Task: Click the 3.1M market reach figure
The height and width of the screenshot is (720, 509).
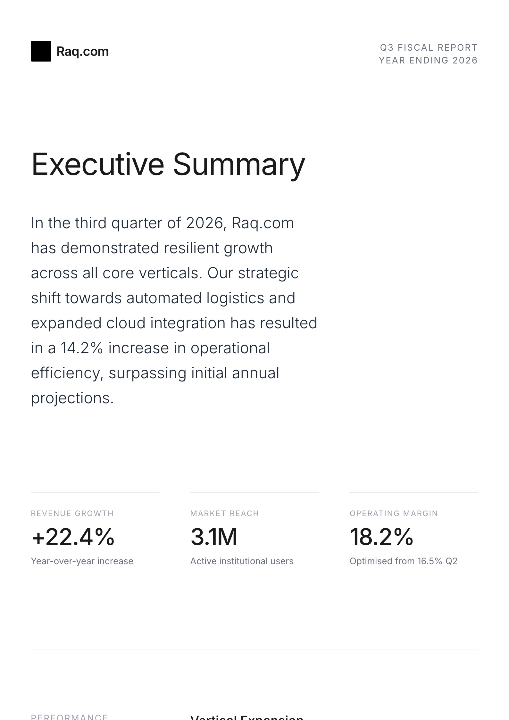Action: [214, 537]
